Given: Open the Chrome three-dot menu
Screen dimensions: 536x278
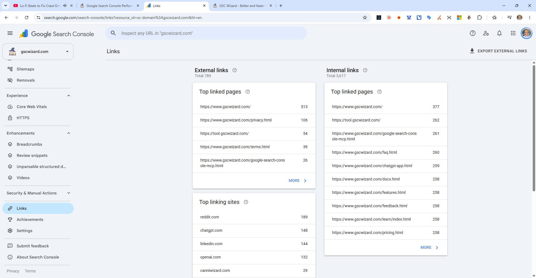Looking at the screenshot, I should click(x=530, y=18).
